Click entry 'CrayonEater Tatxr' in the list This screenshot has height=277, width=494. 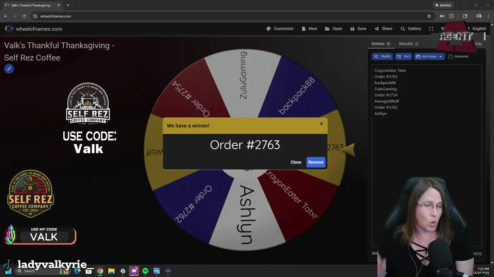tap(390, 70)
